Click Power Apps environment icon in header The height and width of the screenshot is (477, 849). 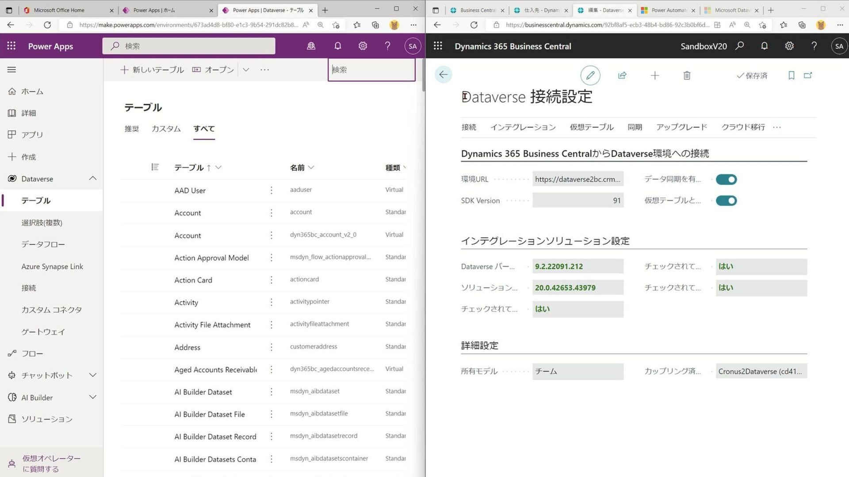[311, 46]
